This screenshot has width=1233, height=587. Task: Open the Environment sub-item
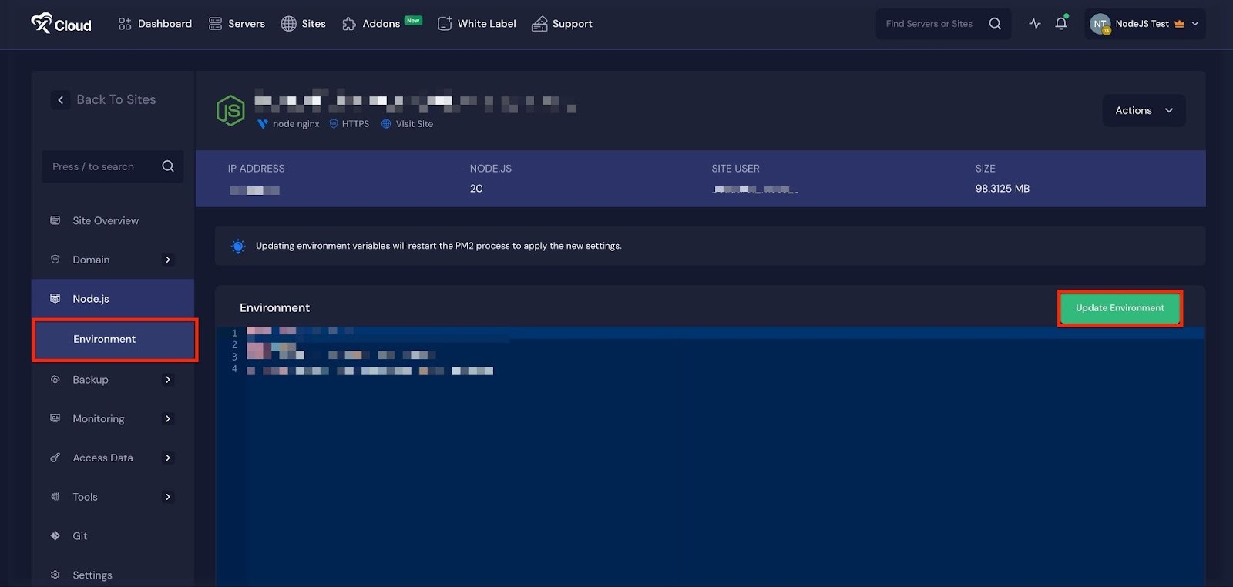(115, 340)
